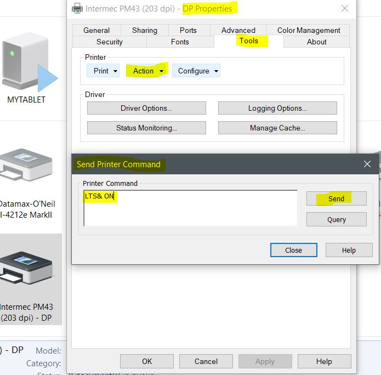Click the Status Monitoring button
This screenshot has height=375, width=381.
pyautogui.click(x=146, y=128)
